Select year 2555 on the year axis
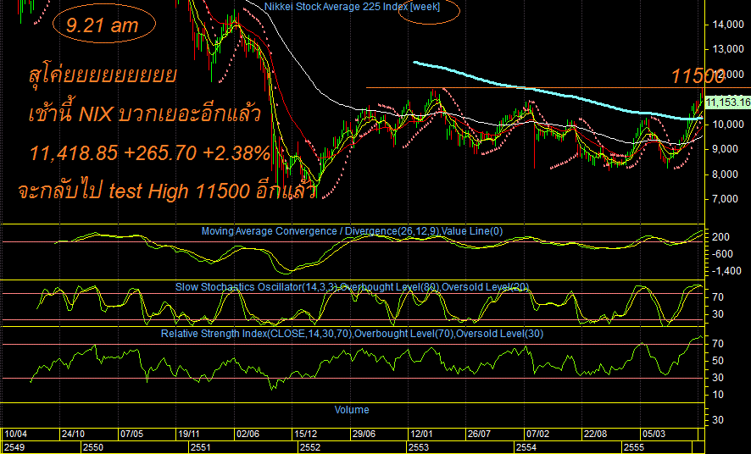This screenshot has width=751, height=454. tap(634, 447)
